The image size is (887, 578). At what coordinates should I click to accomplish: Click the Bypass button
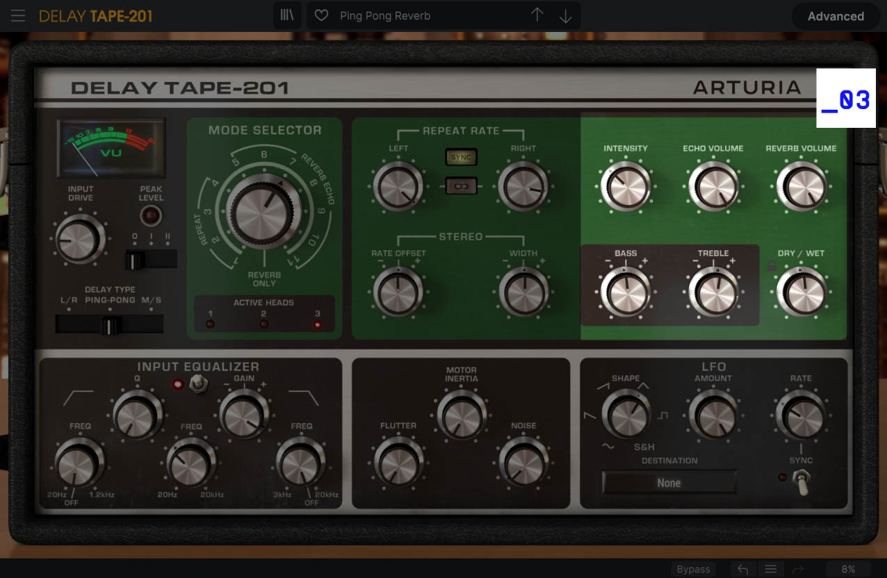[x=693, y=569]
